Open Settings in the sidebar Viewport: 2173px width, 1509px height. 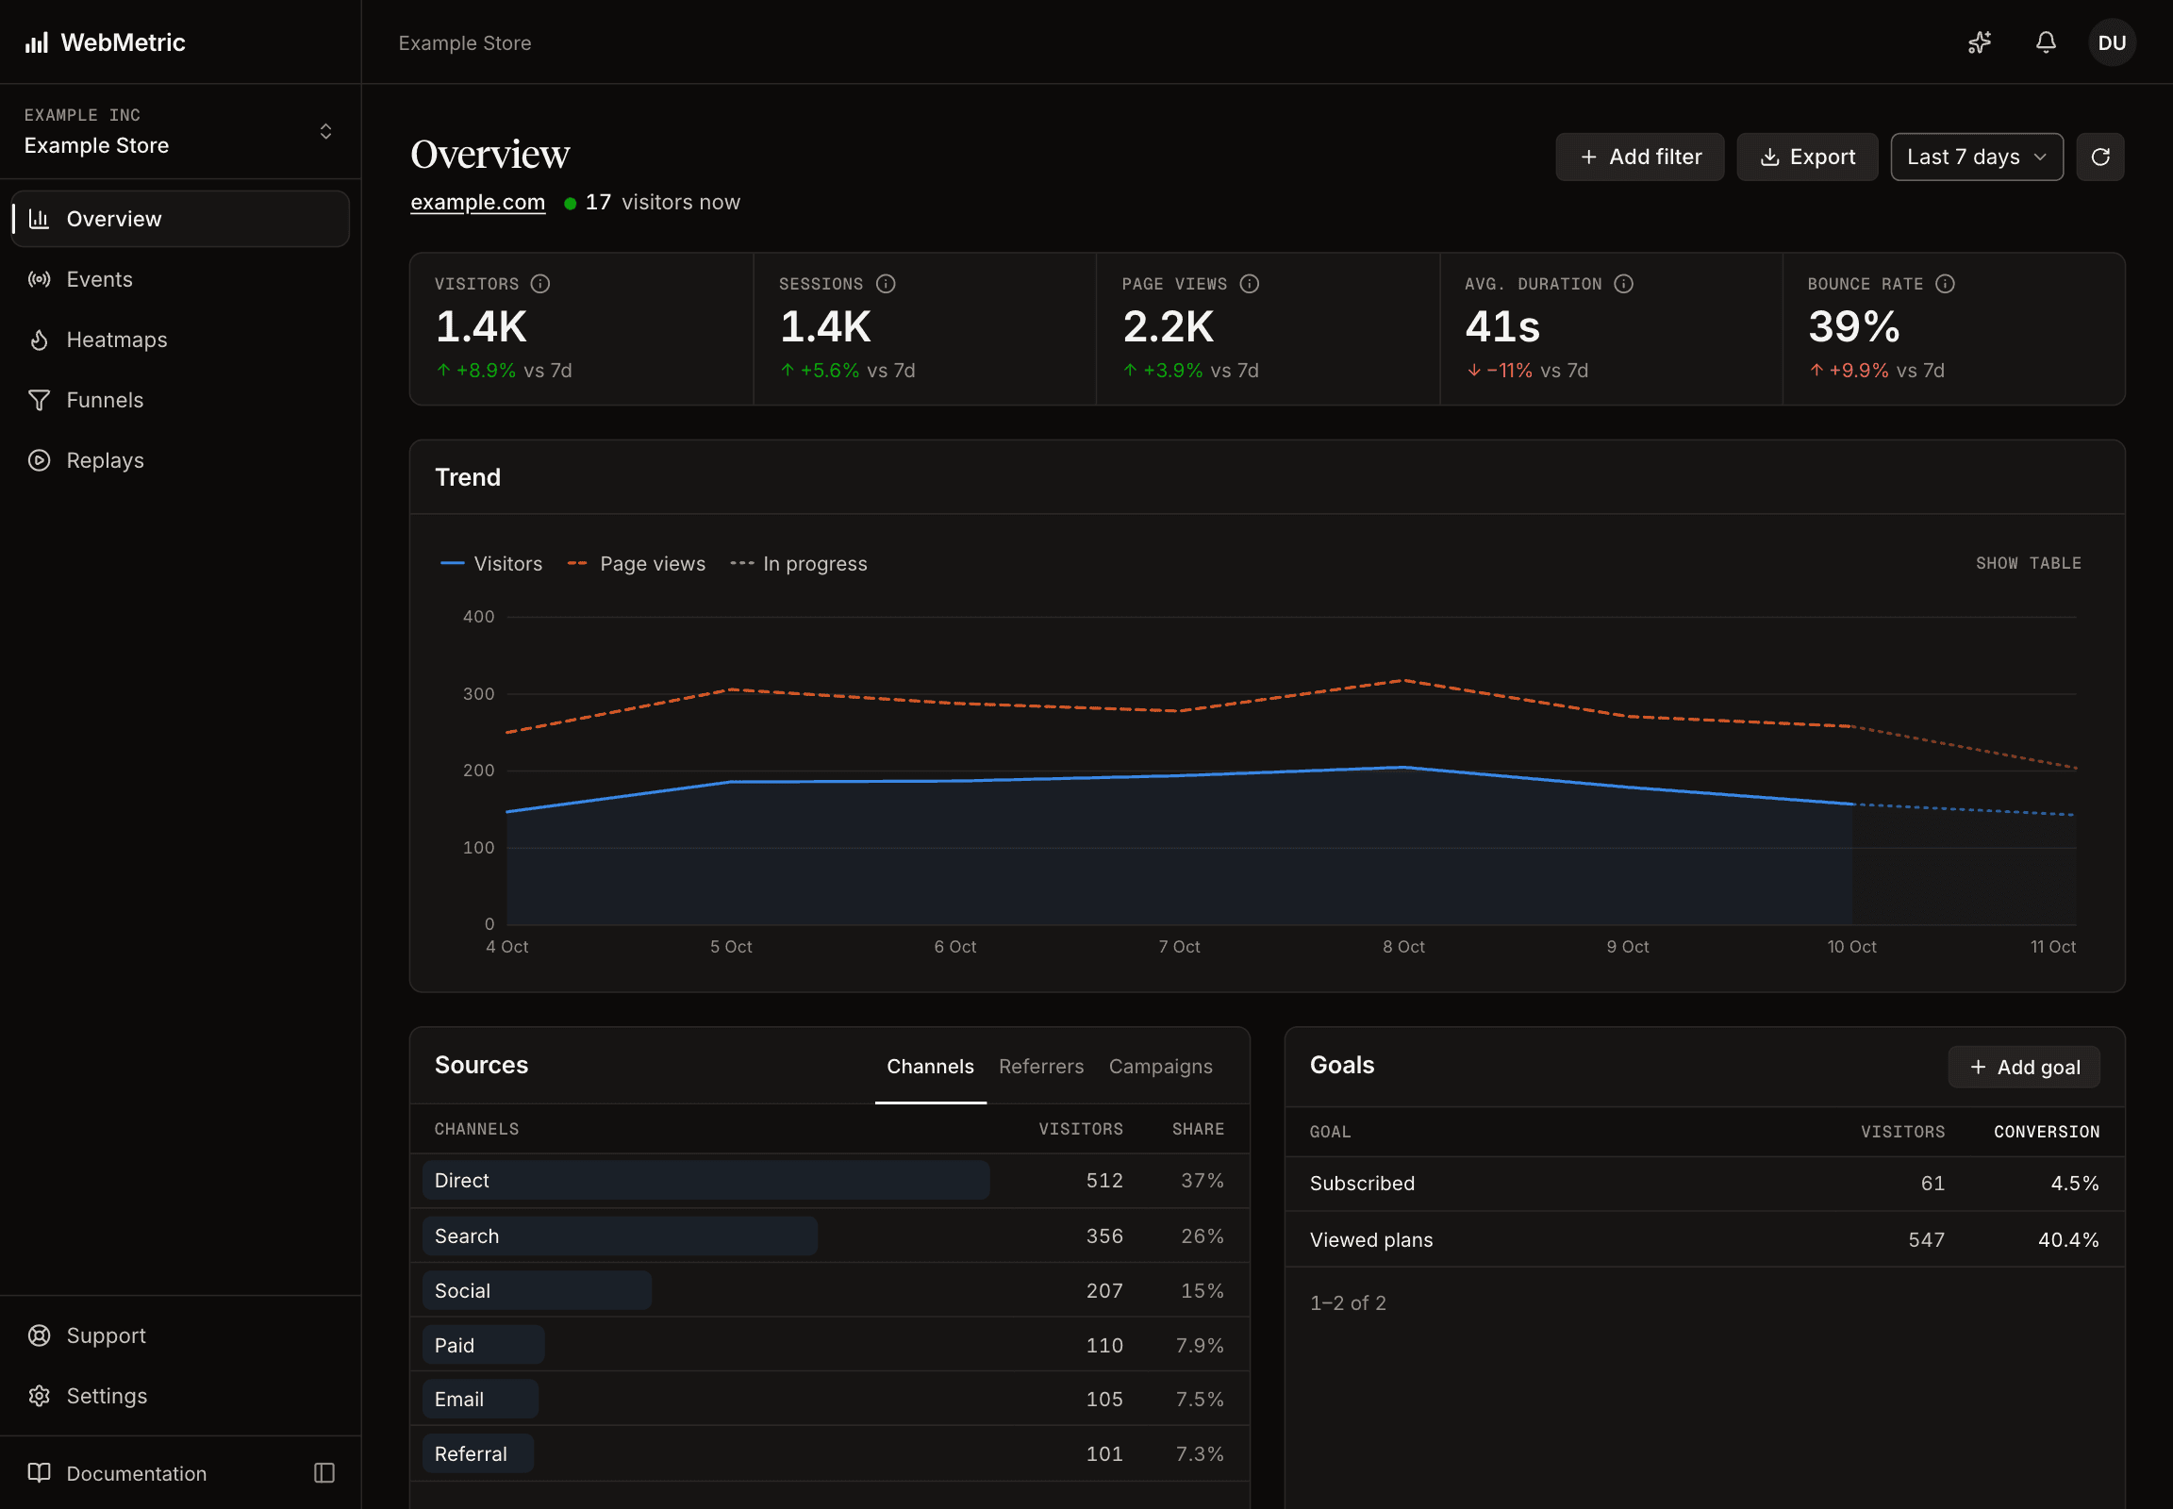[179, 1396]
